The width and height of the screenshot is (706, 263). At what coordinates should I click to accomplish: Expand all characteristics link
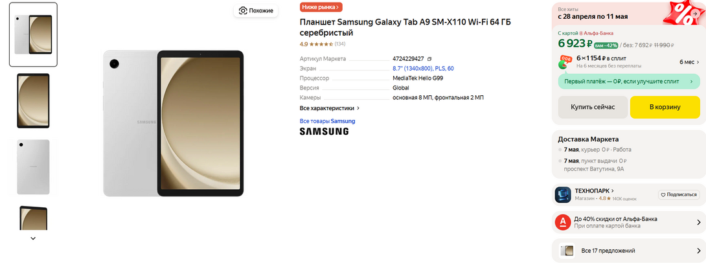coord(330,108)
